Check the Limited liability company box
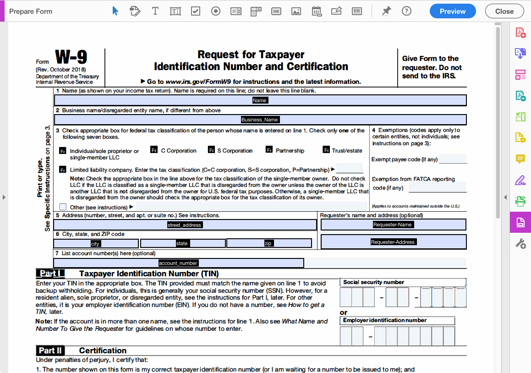The height and width of the screenshot is (373, 531). click(x=63, y=170)
